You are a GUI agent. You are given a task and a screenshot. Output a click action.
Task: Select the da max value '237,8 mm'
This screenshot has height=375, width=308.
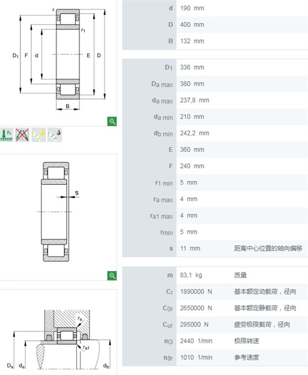click(x=195, y=101)
